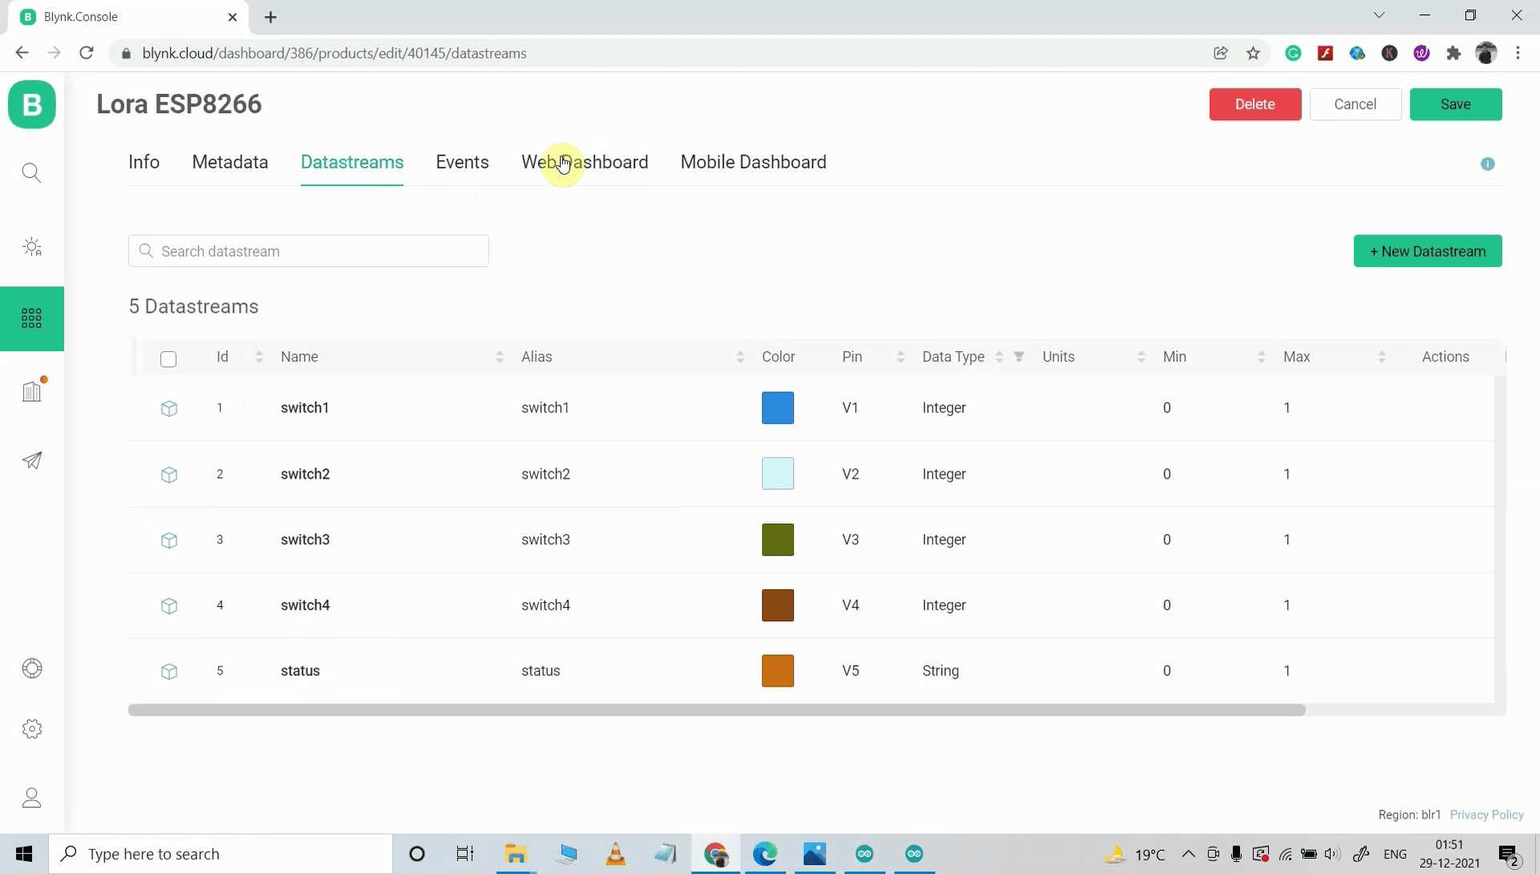1540x874 pixels.
Task: Select the Devices grid icon in sidebar
Action: (x=32, y=318)
